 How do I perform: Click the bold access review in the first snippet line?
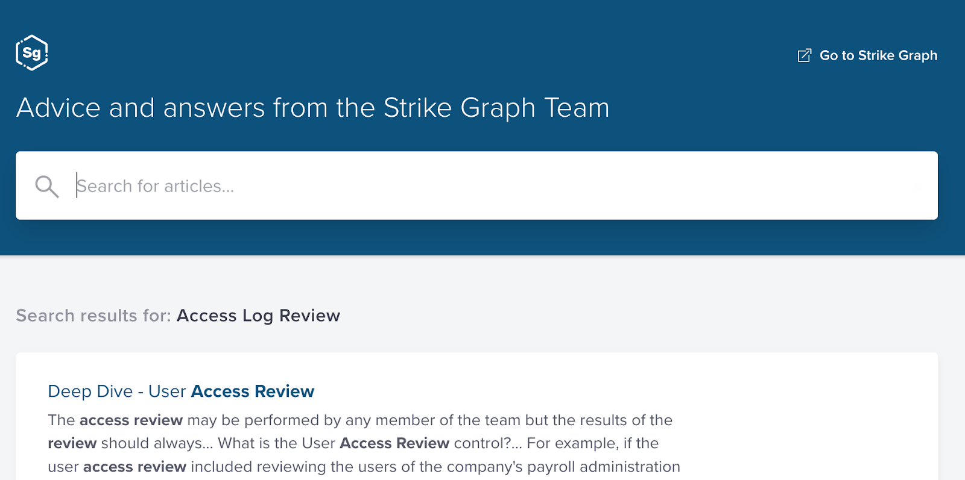tap(131, 420)
